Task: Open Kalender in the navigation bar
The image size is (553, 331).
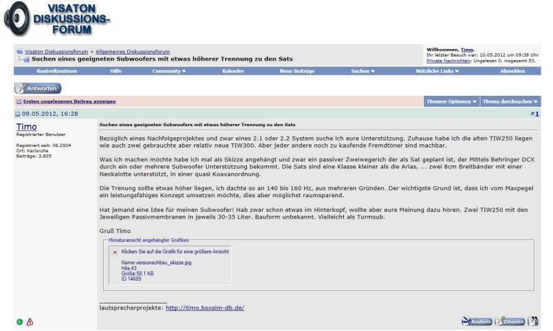Action: [233, 71]
